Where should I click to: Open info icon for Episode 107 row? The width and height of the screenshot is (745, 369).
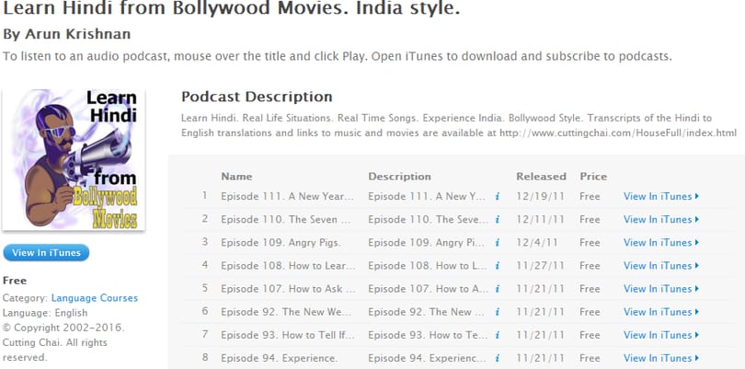[497, 289]
